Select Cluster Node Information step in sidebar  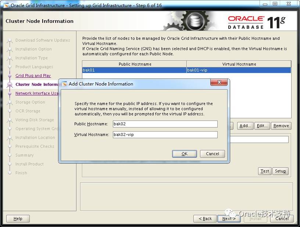(37, 84)
